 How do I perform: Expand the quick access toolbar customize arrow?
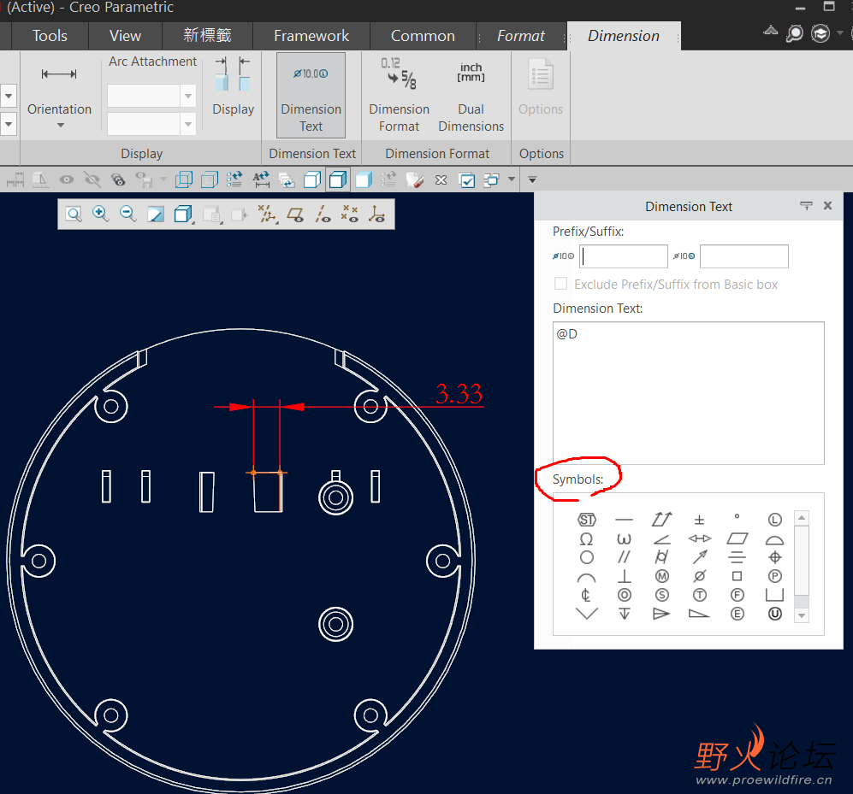532,179
